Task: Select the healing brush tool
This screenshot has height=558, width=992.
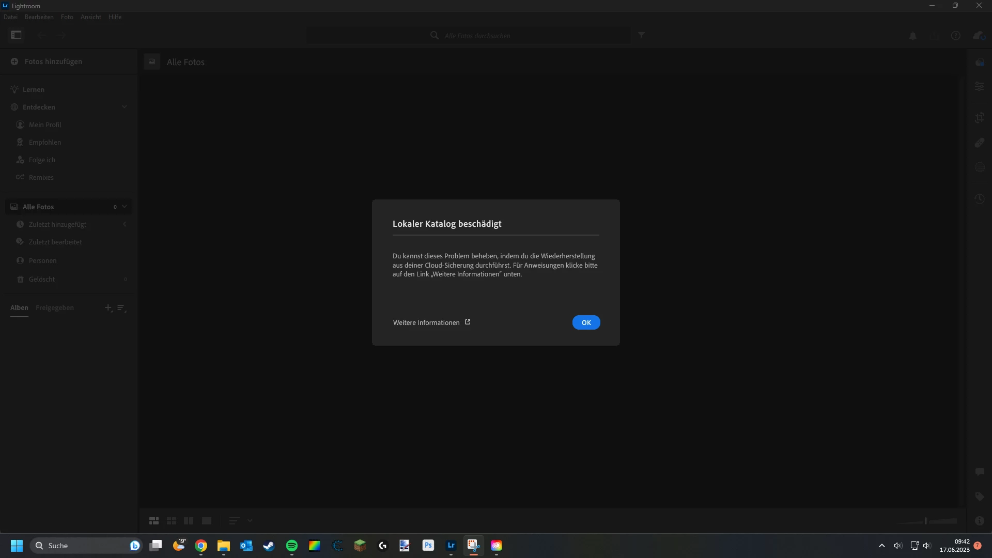Action: point(979,143)
